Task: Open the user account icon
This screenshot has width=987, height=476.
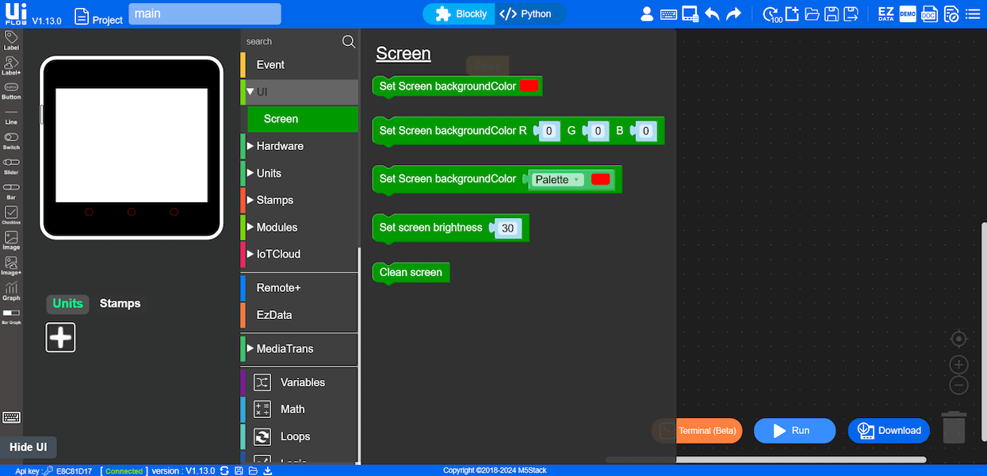Action: tap(647, 14)
